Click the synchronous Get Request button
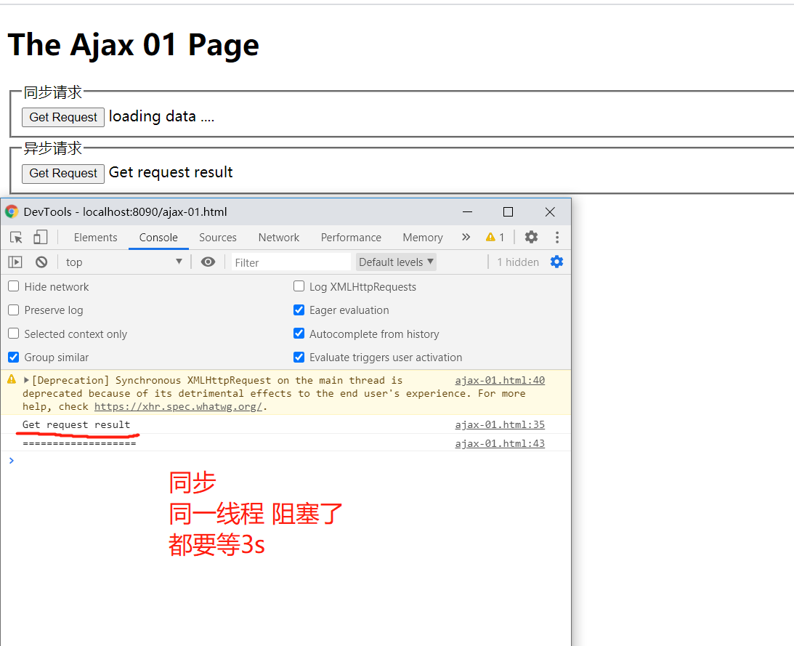 pyautogui.click(x=63, y=117)
